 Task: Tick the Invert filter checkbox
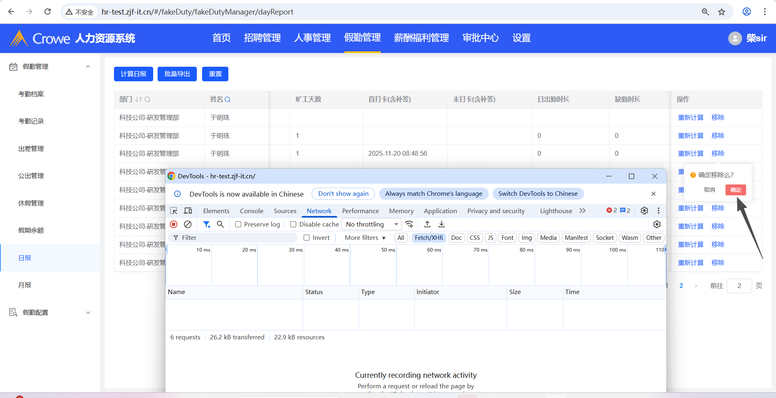[307, 238]
